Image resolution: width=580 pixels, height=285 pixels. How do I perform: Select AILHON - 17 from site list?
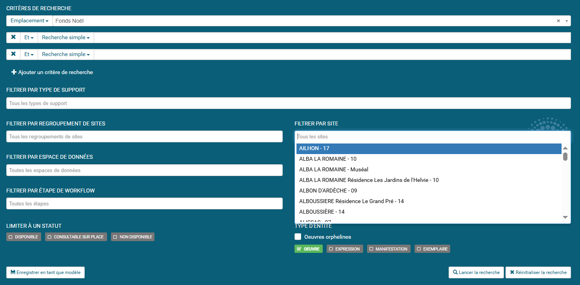(429, 149)
